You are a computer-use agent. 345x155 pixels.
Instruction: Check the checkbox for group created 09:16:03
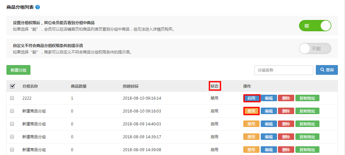coord(12,111)
